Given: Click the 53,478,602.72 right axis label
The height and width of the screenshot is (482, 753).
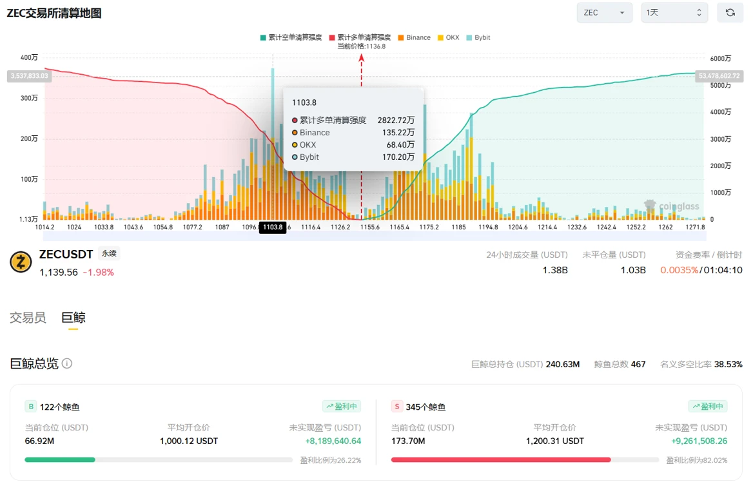Looking at the screenshot, I should click(x=719, y=76).
